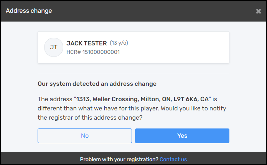Image resolution: width=267 pixels, height=165 pixels.
Task: Select the JACK TESTER player name
Action: [87, 43]
